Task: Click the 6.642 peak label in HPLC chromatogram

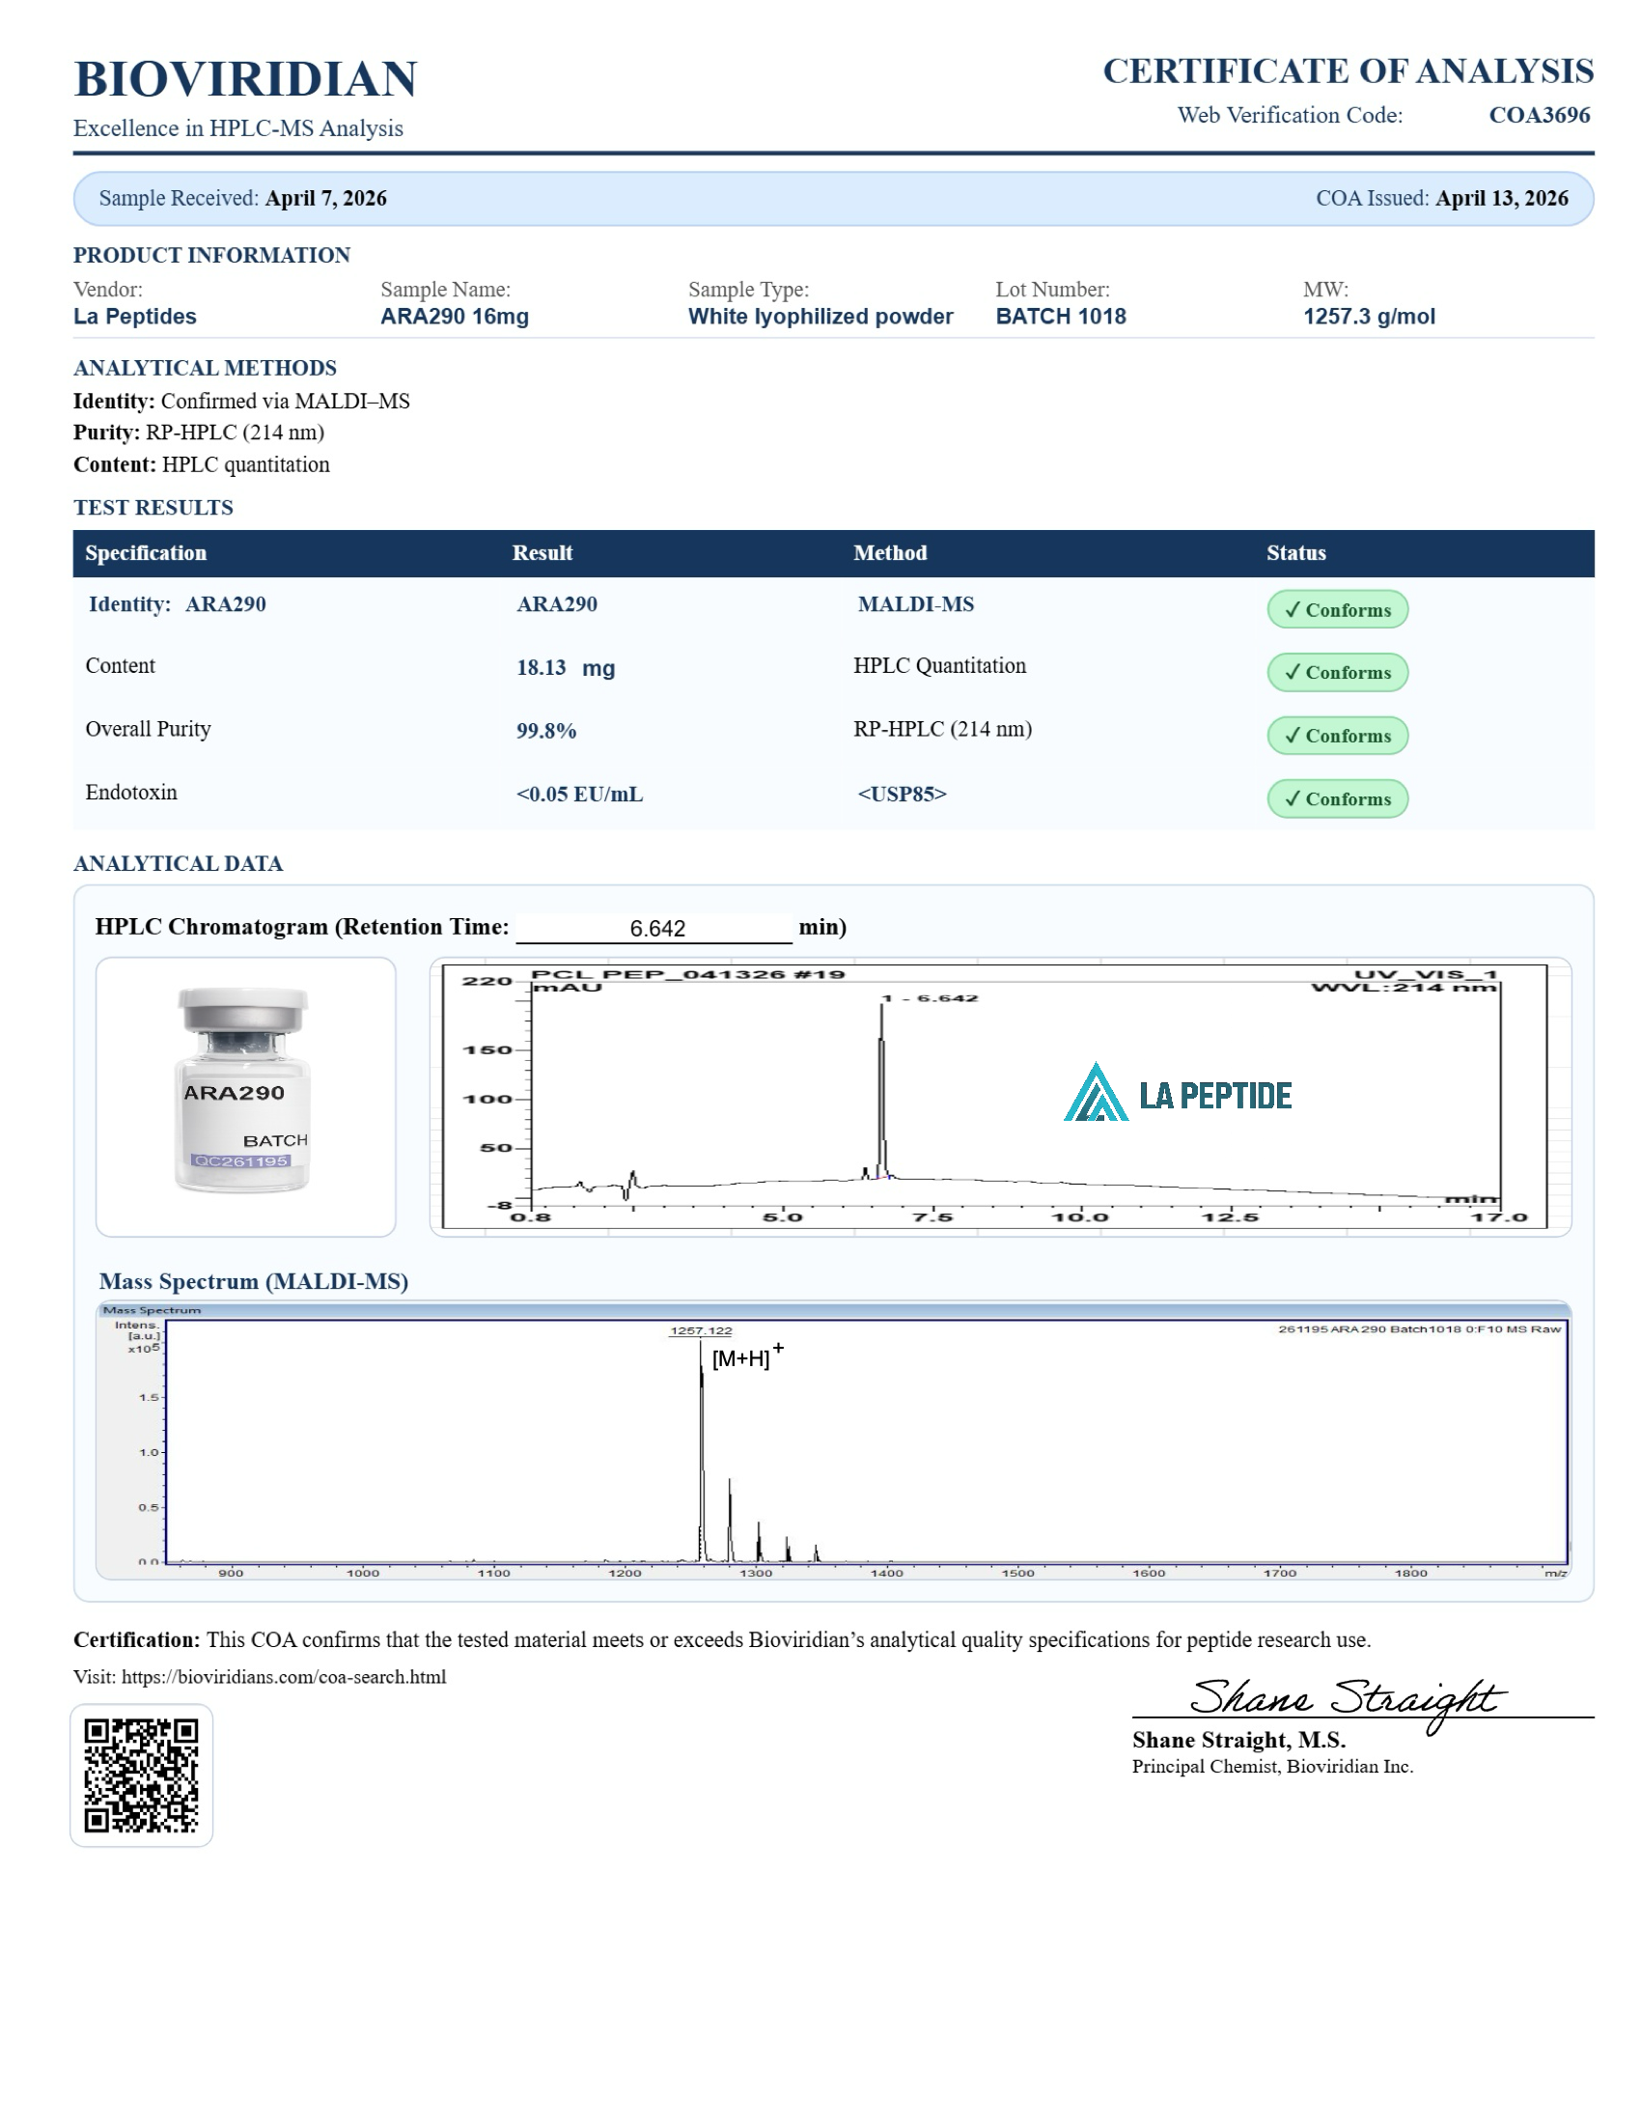Action: click(x=930, y=998)
